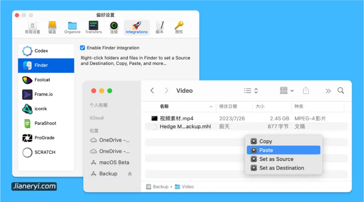The height and width of the screenshot is (202, 364).
Task: Open the second OneDrive sidebar location
Action: coord(110,151)
